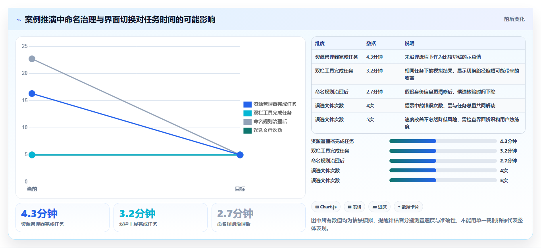Image resolution: width=541 pixels, height=248 pixels.
Task: Click the 15 tick on the y-axis
Action: click(x=25, y=101)
